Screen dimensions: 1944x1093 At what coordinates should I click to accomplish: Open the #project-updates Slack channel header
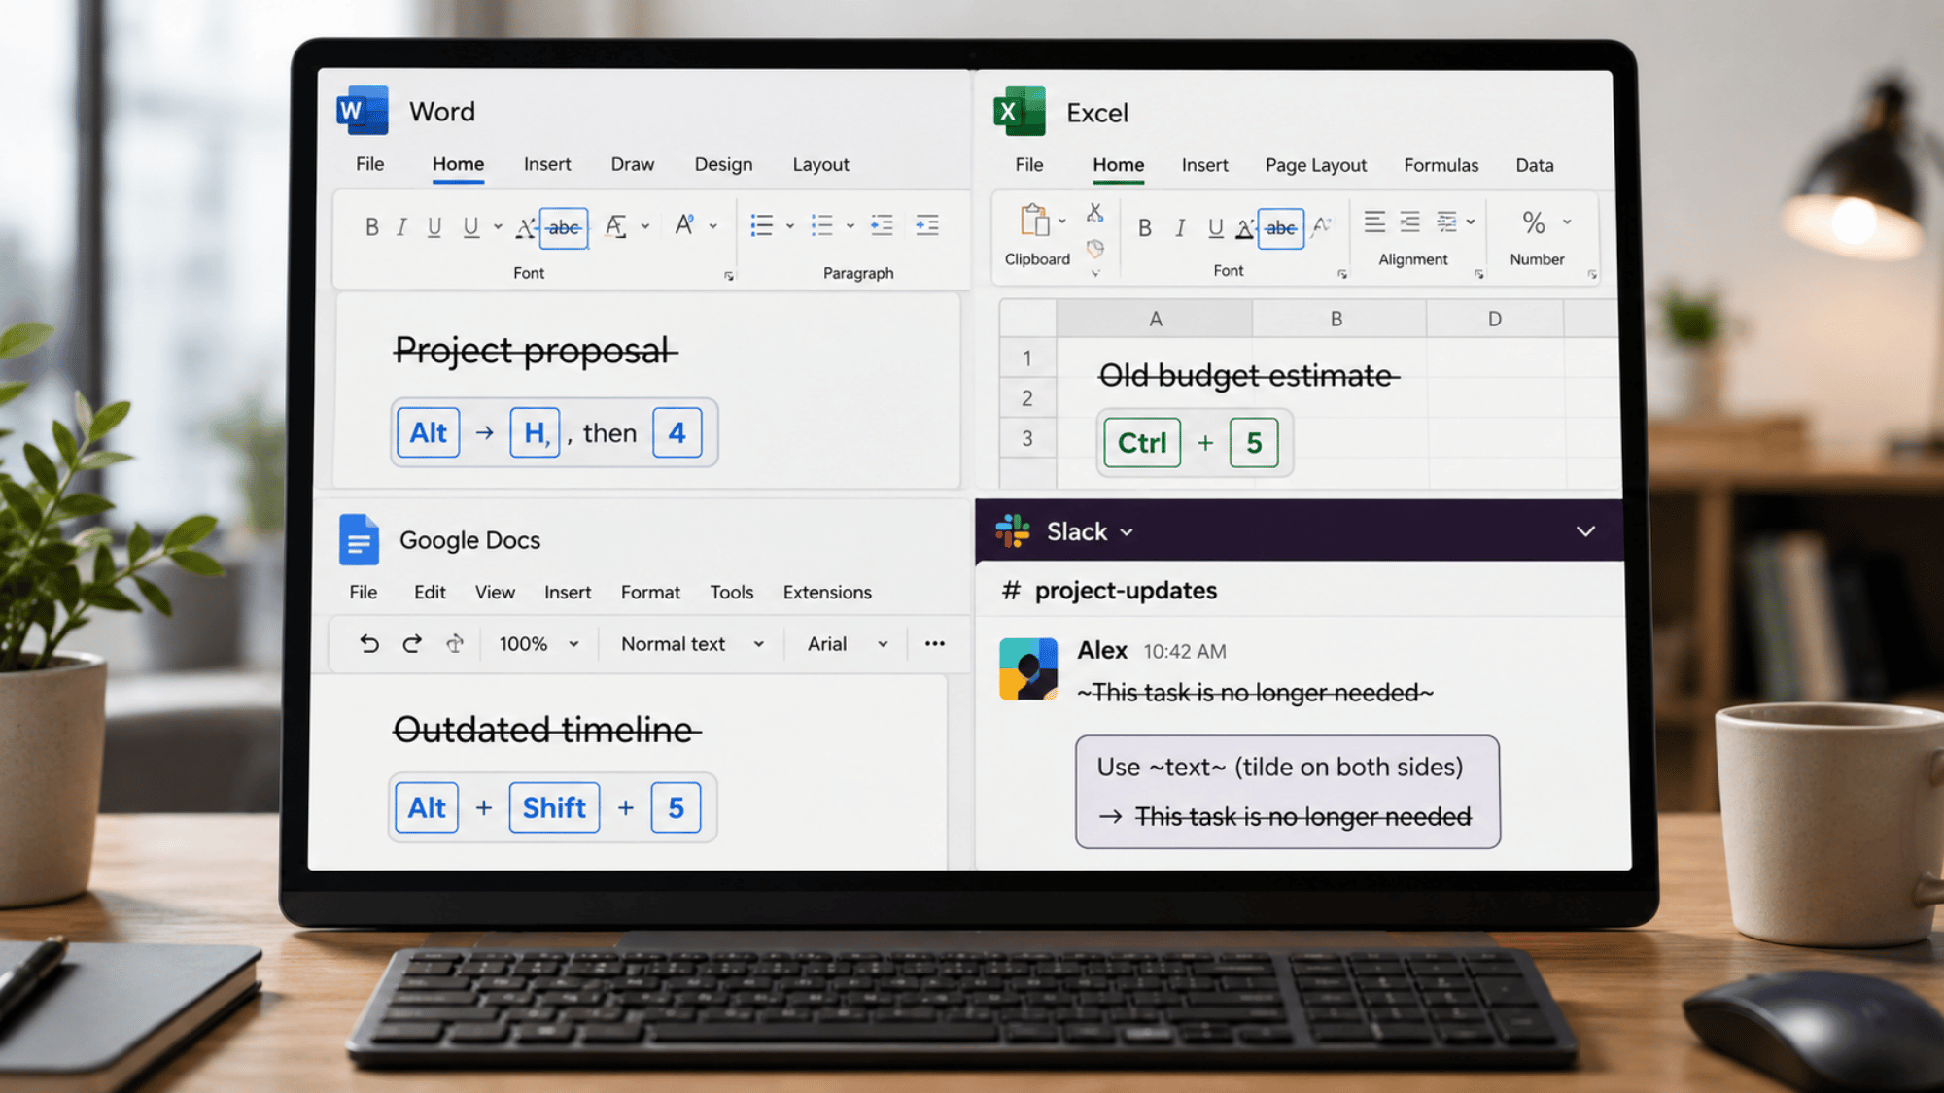pyautogui.click(x=1109, y=590)
